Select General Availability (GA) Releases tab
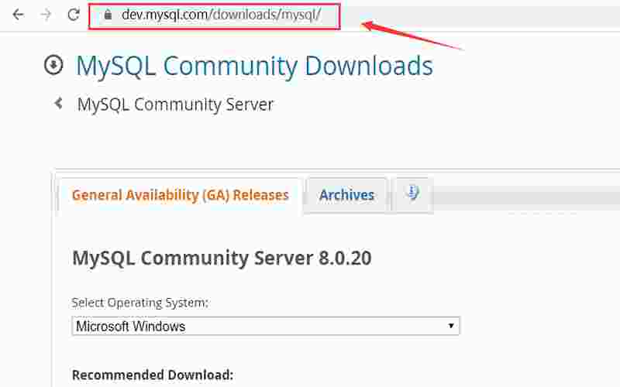This screenshot has width=620, height=387. (x=181, y=195)
